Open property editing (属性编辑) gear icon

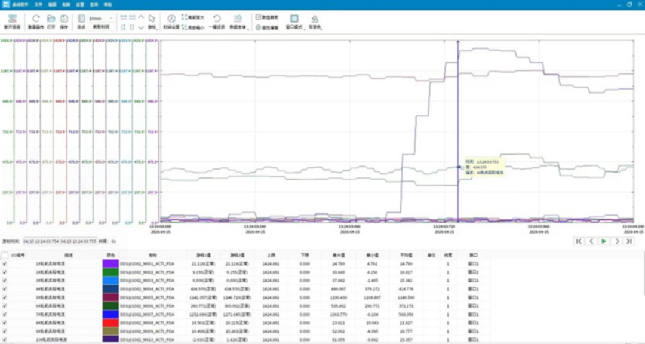(x=259, y=27)
